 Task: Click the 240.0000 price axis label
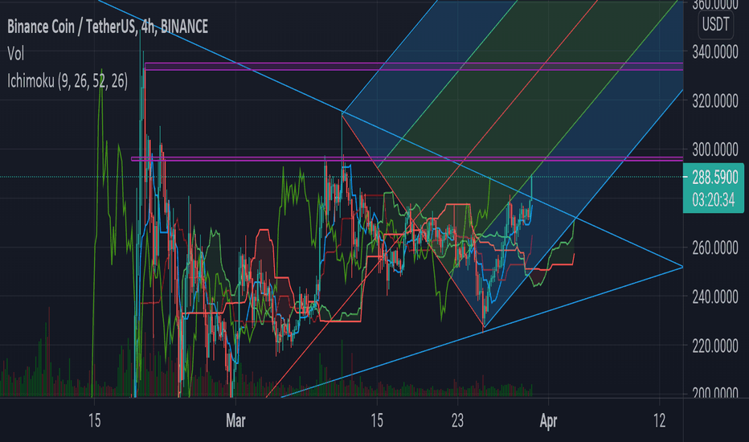point(715,297)
